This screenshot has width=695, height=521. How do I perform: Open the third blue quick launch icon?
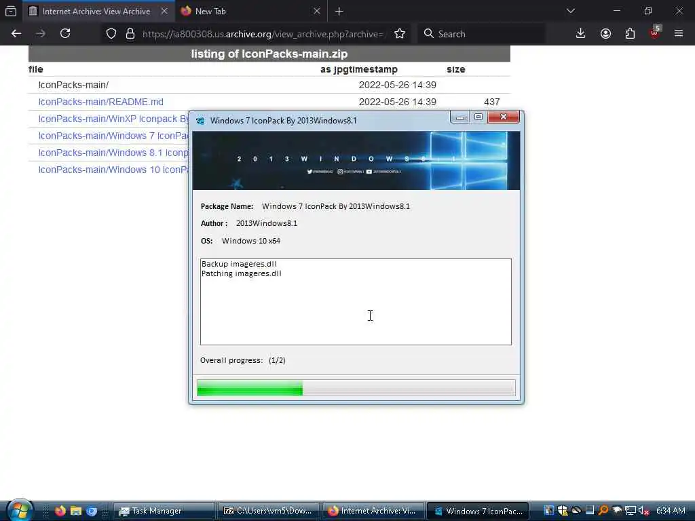[x=92, y=511]
